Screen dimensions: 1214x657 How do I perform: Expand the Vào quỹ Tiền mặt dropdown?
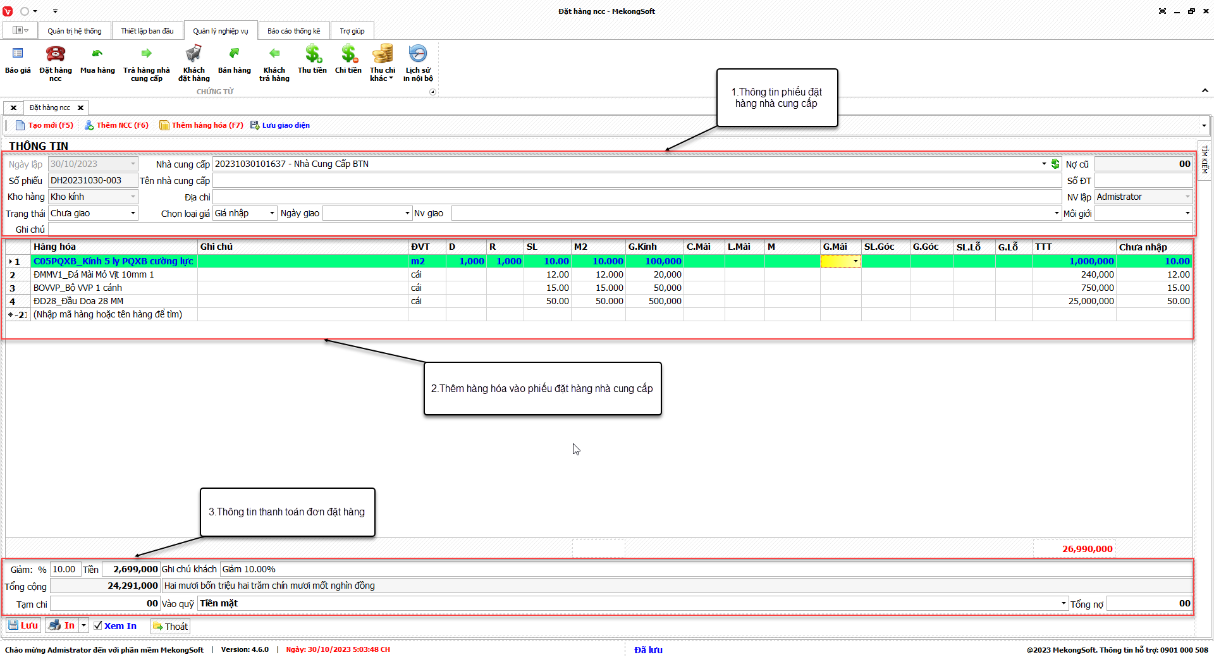coord(1064,603)
